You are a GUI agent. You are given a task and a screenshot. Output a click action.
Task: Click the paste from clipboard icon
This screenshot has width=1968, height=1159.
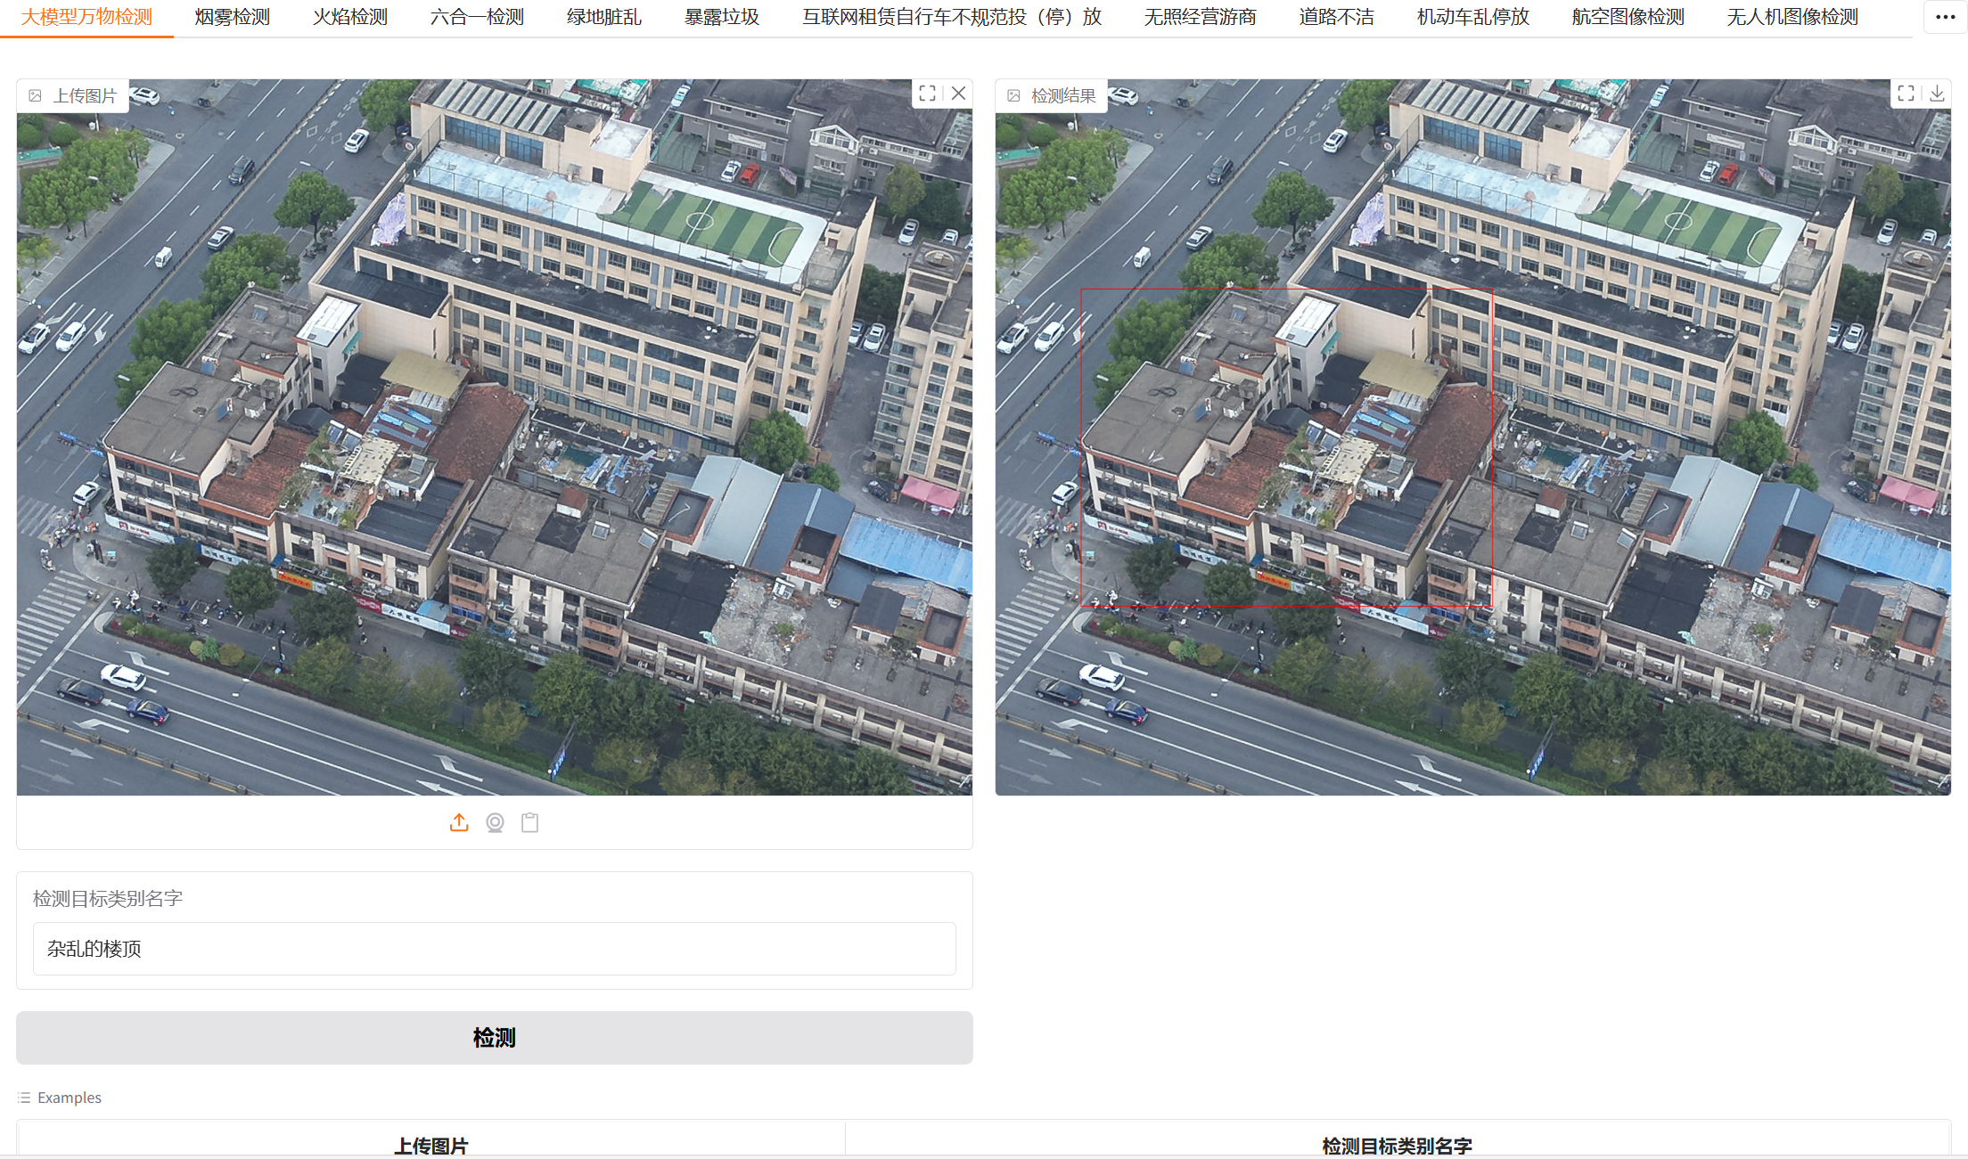point(529,822)
